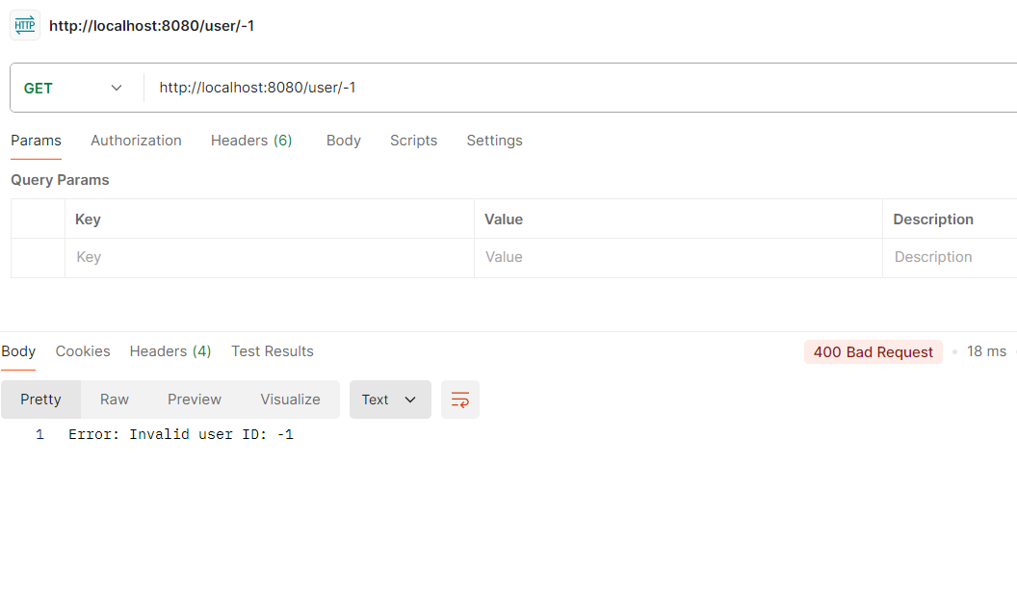This screenshot has height=594, width=1017.
Task: Select the request Body tab
Action: click(x=343, y=141)
